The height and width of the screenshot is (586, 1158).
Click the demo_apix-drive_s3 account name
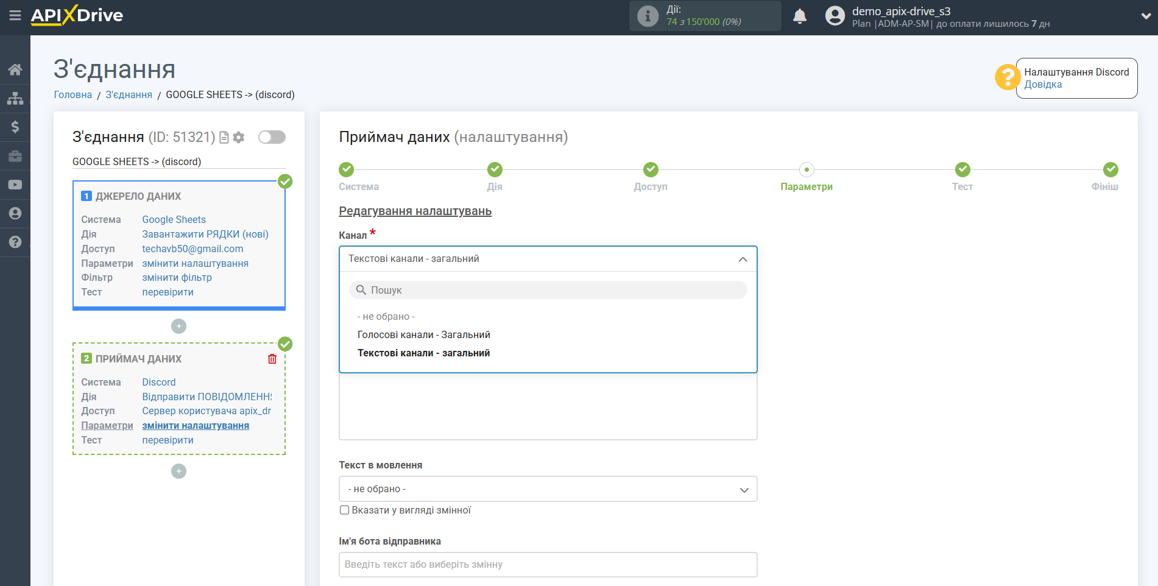pyautogui.click(x=901, y=11)
